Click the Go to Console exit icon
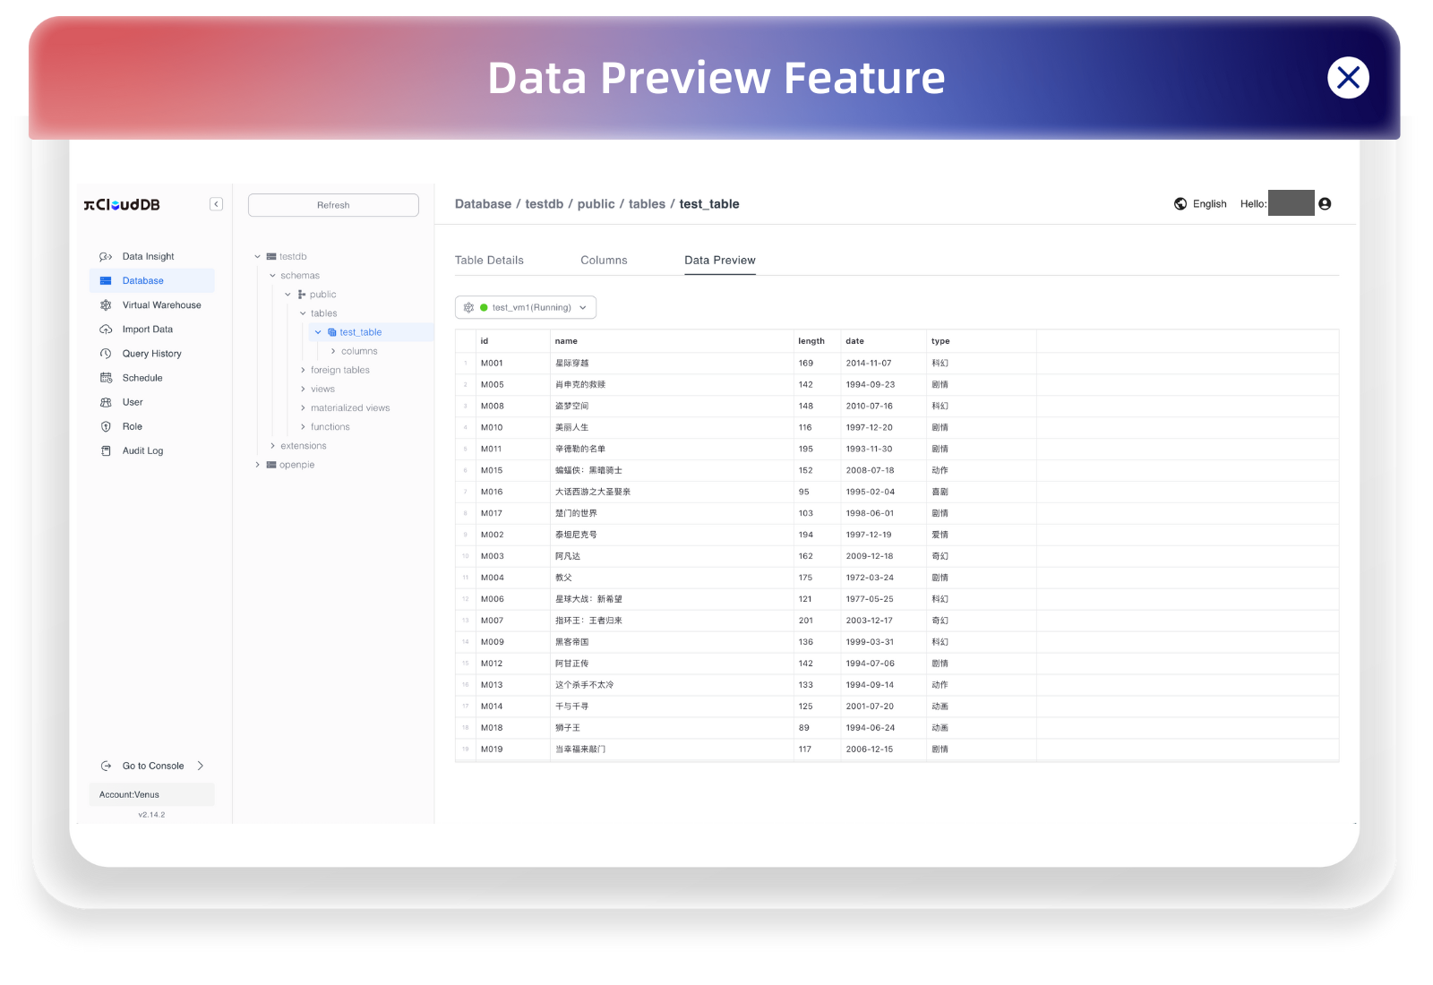Image resolution: width=1433 pixels, height=985 pixels. [106, 766]
